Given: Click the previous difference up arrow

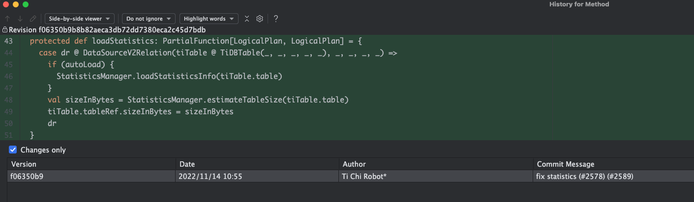Looking at the screenshot, I should [7, 19].
